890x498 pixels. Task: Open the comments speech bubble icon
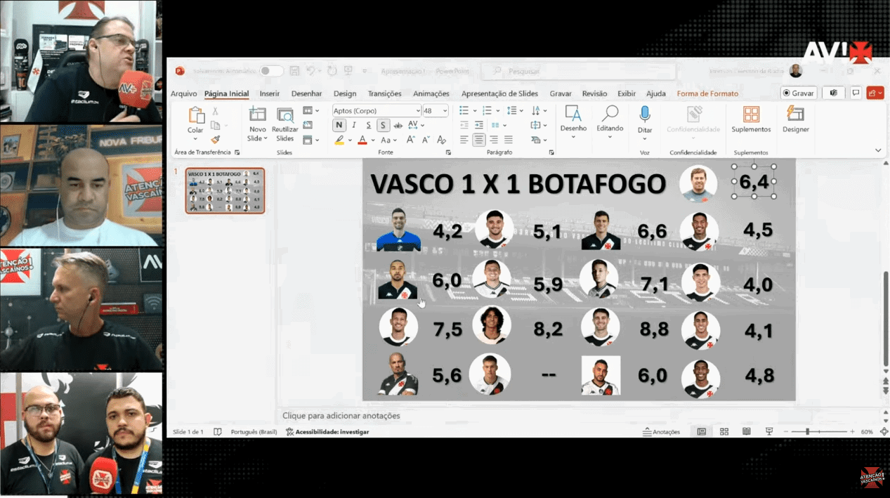coord(856,93)
